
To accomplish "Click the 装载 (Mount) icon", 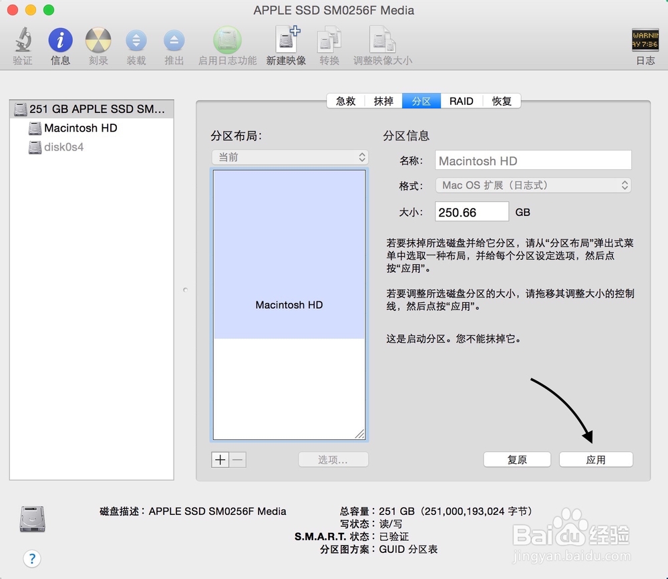I will 136,41.
